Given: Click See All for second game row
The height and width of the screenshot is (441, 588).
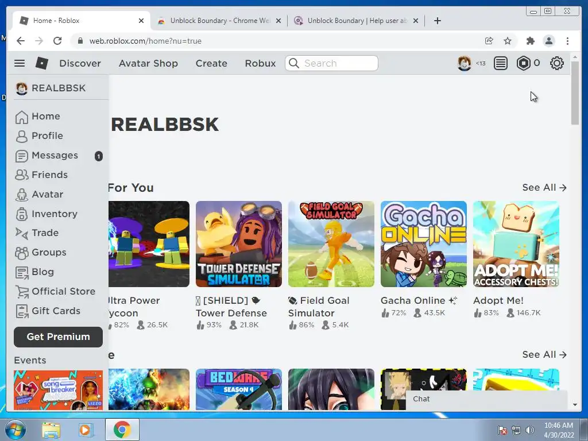Looking at the screenshot, I should pyautogui.click(x=544, y=354).
